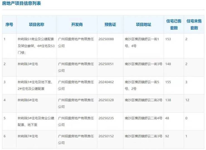Click the 项目地址 column header

point(143,24)
